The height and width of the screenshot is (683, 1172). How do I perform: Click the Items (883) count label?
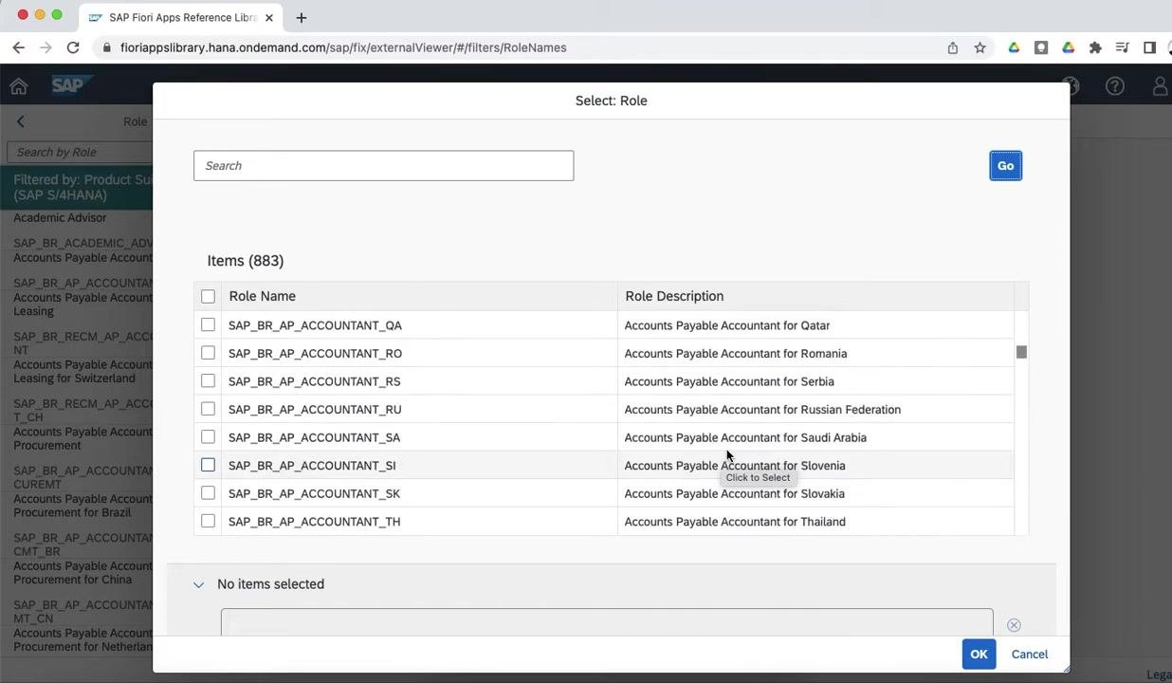click(x=246, y=261)
